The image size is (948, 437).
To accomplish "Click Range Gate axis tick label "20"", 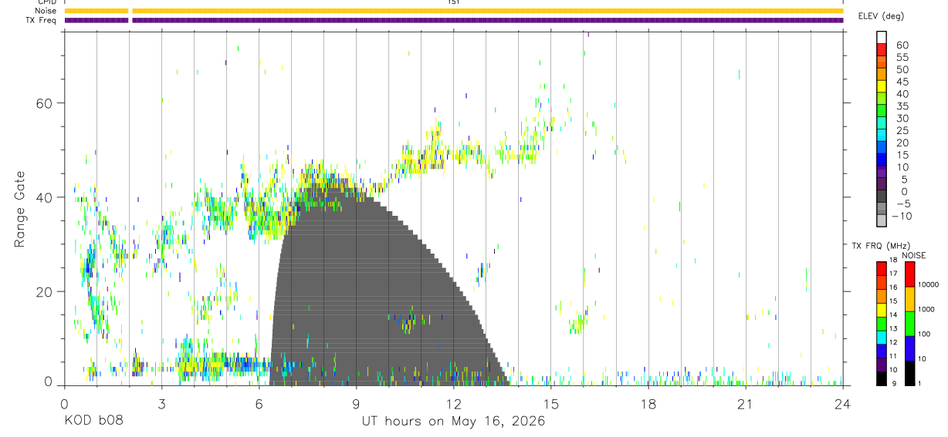I will 45,292.
